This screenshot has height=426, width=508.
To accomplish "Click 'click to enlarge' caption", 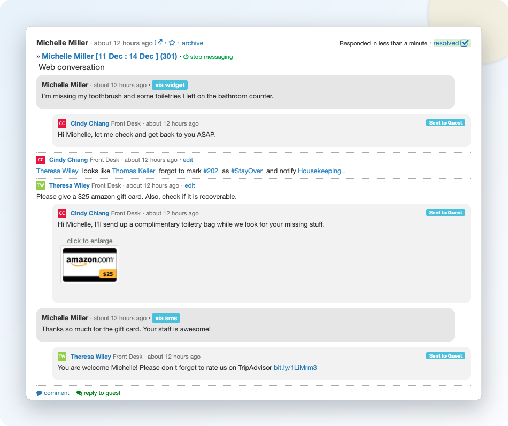I will point(90,241).
